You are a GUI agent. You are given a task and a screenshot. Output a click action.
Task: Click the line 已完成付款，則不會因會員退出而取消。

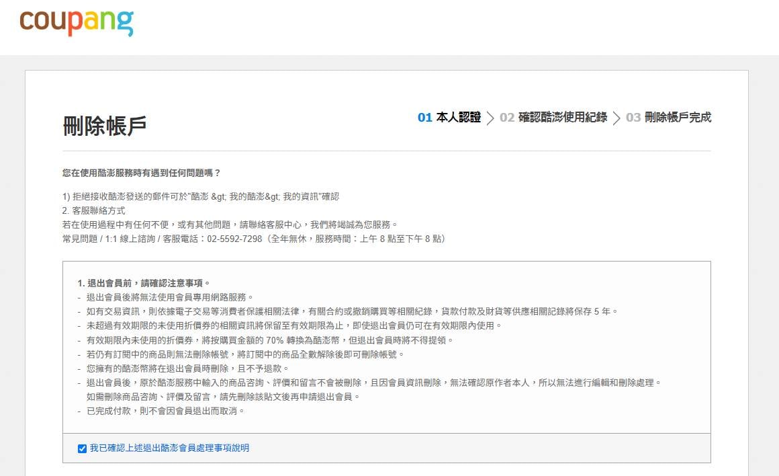click(x=165, y=411)
